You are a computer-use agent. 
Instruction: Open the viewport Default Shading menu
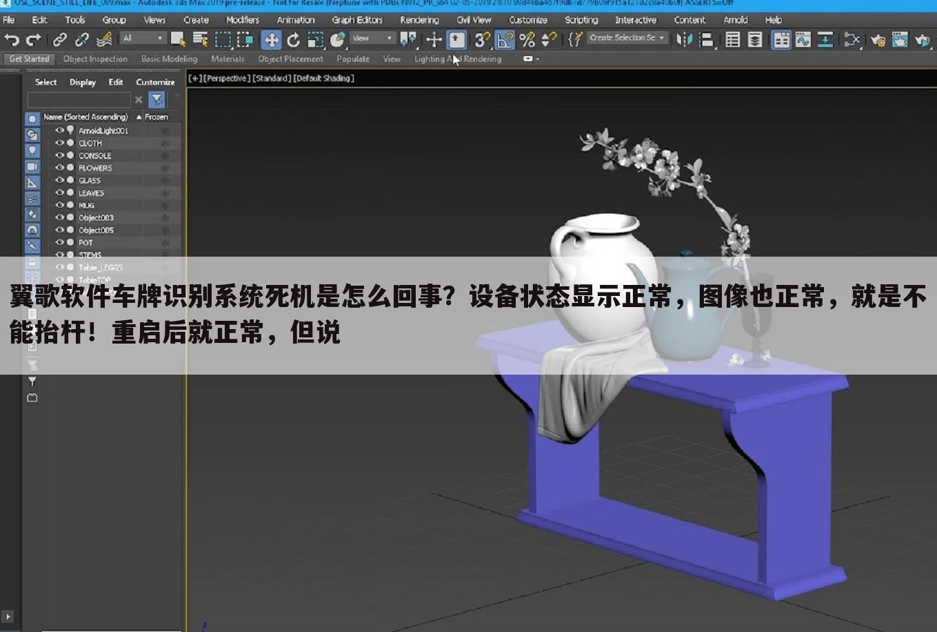323,78
